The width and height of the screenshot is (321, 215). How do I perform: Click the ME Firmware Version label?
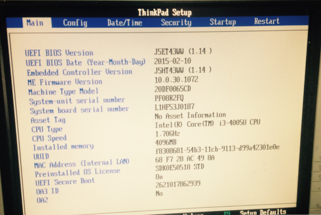click(x=65, y=82)
